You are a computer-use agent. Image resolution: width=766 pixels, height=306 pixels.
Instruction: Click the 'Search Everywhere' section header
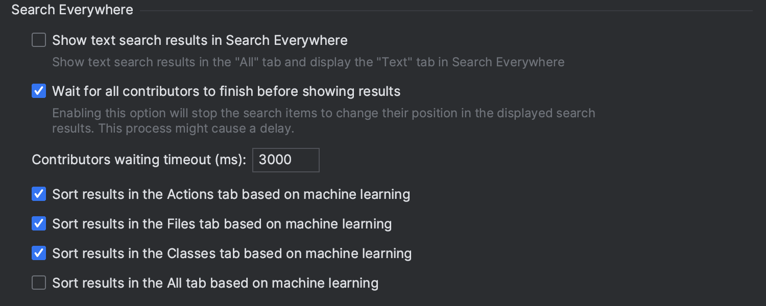click(x=71, y=9)
